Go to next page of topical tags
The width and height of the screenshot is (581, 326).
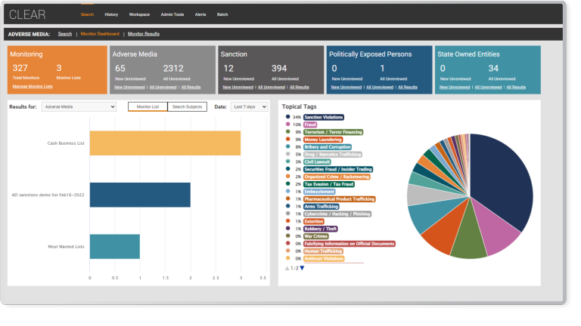[302, 268]
